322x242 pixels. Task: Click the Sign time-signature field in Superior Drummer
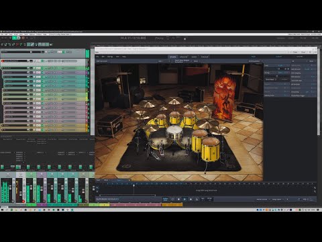(x=203, y=199)
